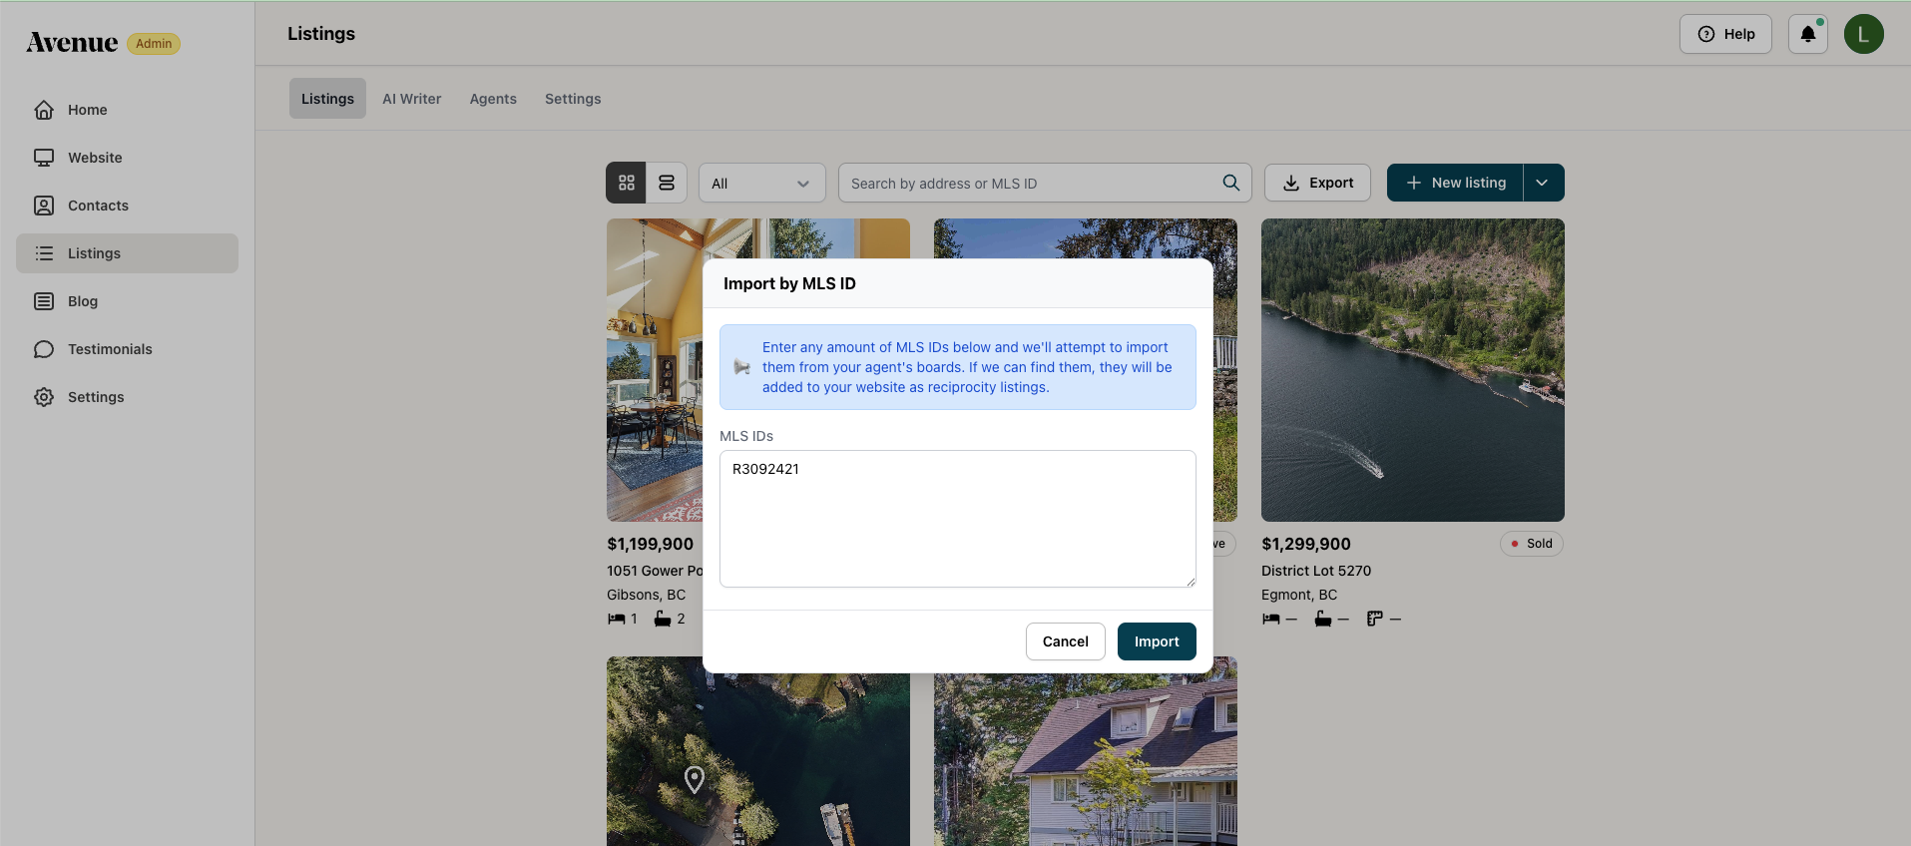Click inside the MLS IDs text area
The height and width of the screenshot is (846, 1911).
[x=958, y=519]
